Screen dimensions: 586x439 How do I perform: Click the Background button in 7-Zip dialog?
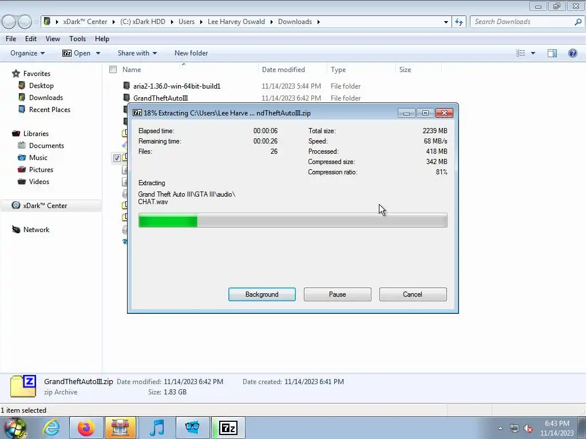262,294
